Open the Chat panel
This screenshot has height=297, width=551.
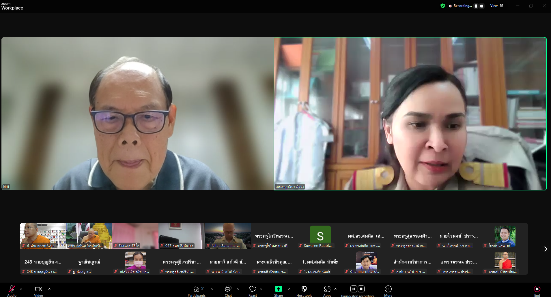(x=228, y=289)
